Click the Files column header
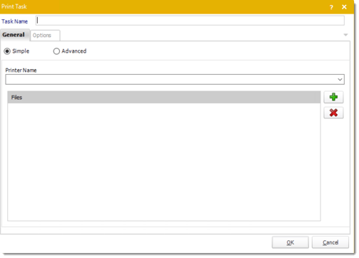Screen dimensions: 359x258 (x=164, y=98)
